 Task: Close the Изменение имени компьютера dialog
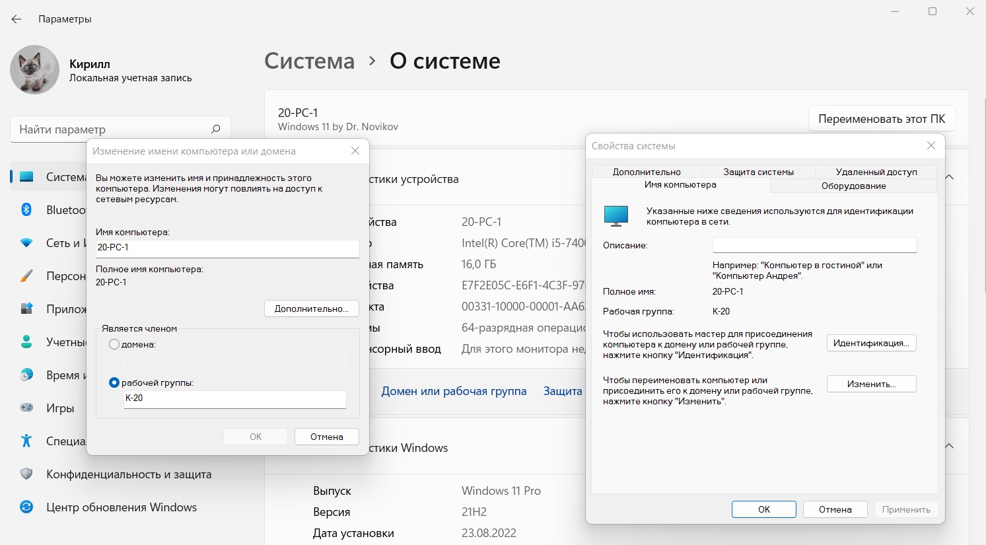[x=355, y=151]
